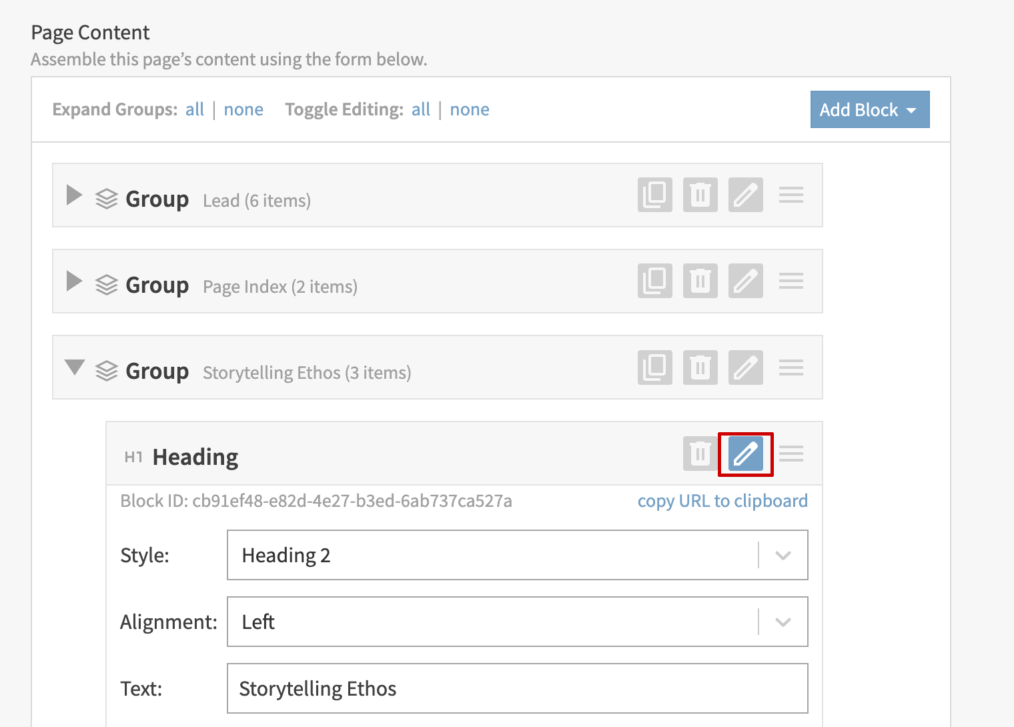Delete the Page Index group

(700, 281)
